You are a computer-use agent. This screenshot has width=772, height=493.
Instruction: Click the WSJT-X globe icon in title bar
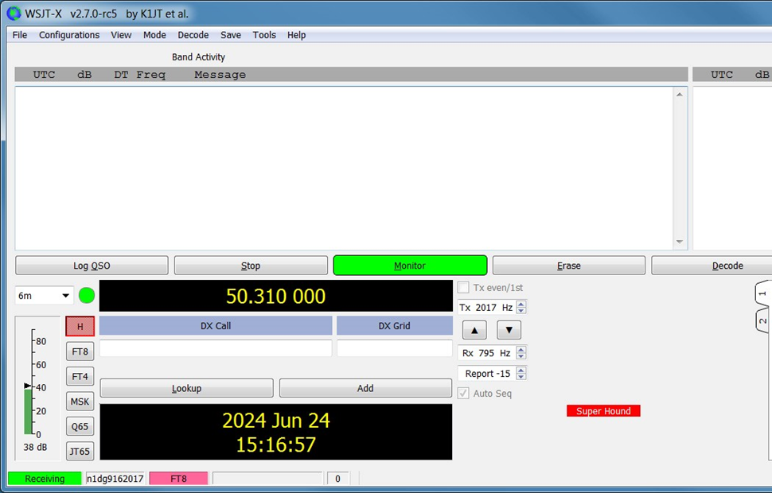pos(14,13)
